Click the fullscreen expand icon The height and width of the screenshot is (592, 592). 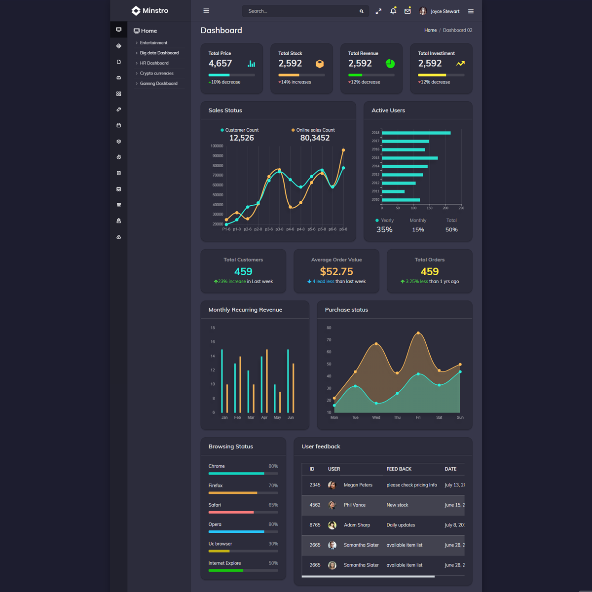378,11
